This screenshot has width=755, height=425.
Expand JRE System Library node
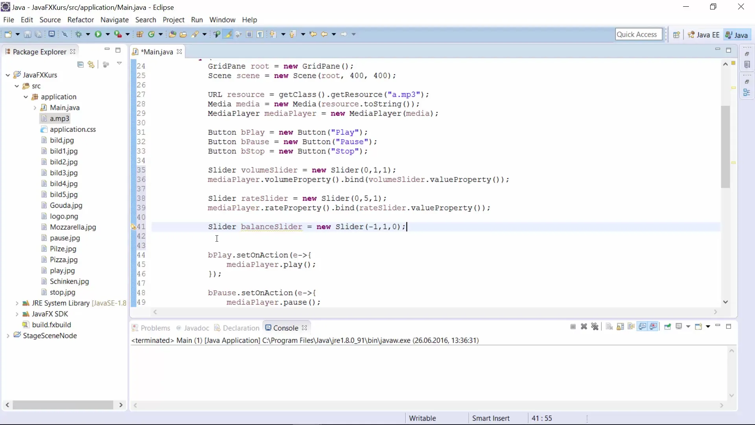click(x=17, y=303)
